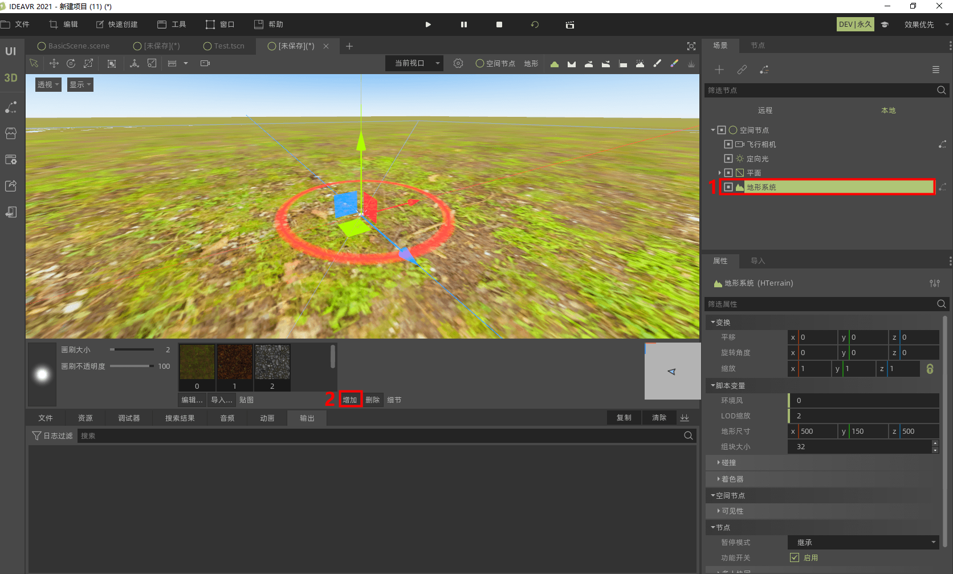Click the 导入… button
Image resolution: width=953 pixels, height=574 pixels.
point(221,400)
